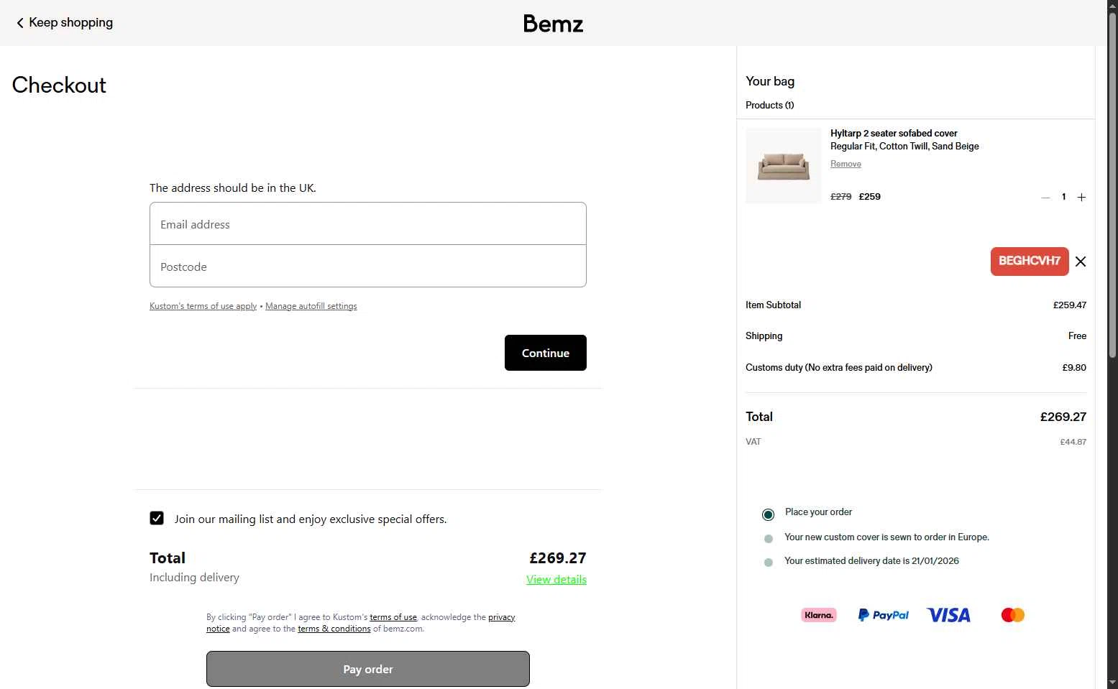1118x689 pixels.
Task: Click the Mastercard payment logo
Action: 1012,615
